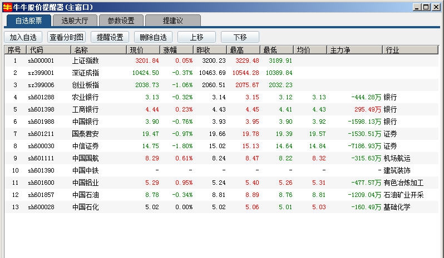Screen dimensions: 444x258
Task: Click the 加入自选 button
Action: pos(23,37)
